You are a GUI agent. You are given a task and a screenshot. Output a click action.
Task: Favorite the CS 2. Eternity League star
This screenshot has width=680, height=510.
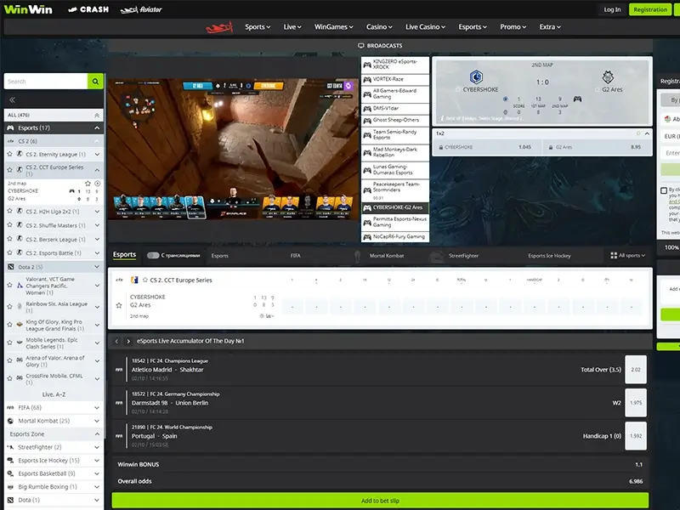click(x=10, y=154)
